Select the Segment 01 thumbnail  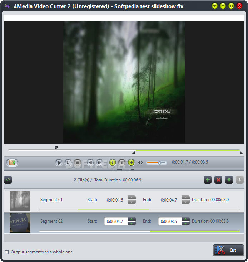pos(20,202)
